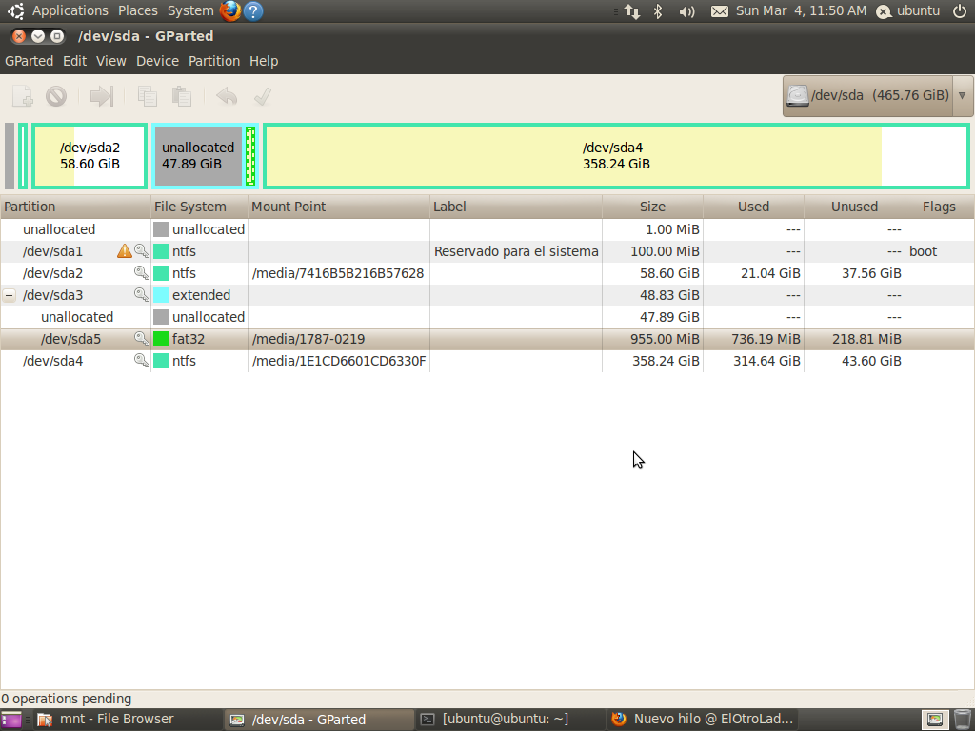Click the key icon on /dev/sda5 row
Screen dimensions: 975x731
(x=142, y=339)
